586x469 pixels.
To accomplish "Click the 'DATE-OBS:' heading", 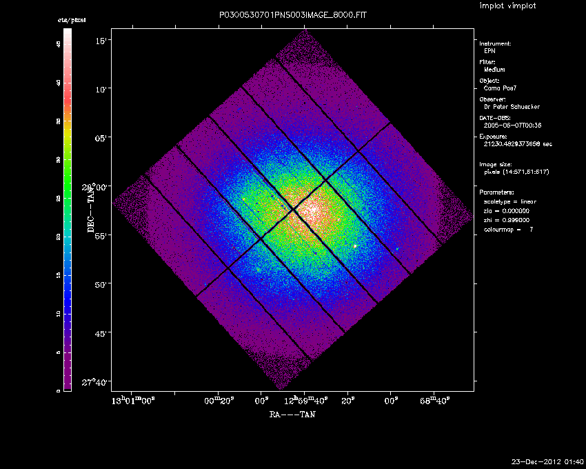I will [x=495, y=118].
